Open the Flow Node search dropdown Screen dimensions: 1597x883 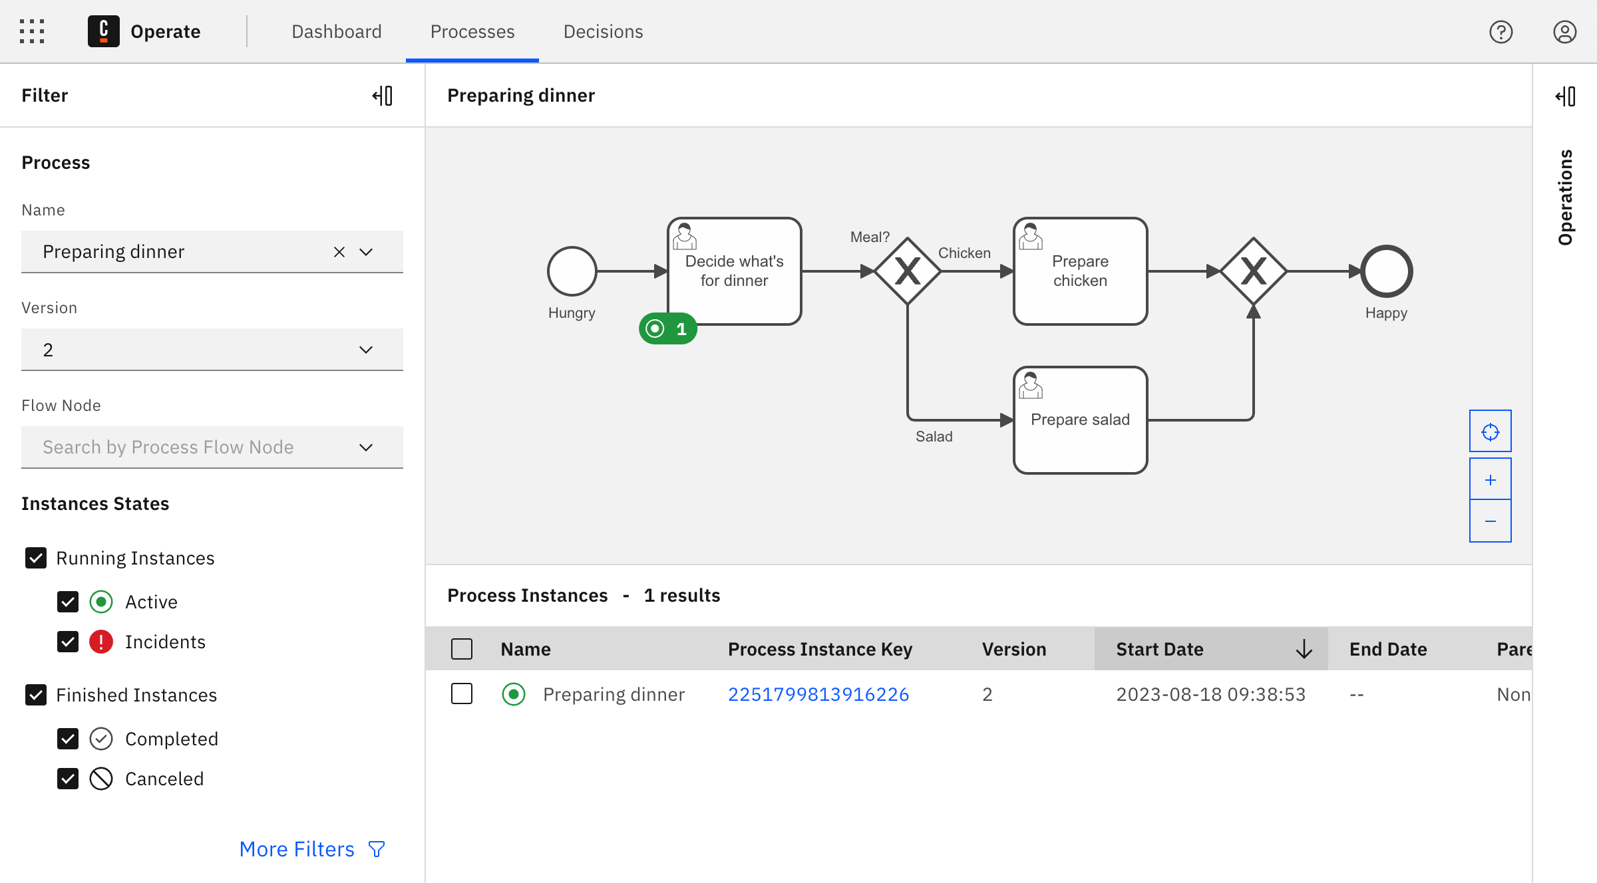(x=365, y=447)
